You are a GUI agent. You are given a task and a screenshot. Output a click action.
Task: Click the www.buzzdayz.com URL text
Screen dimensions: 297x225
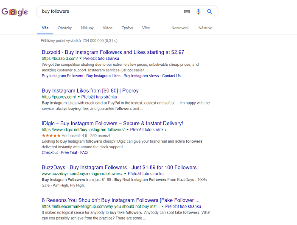click(x=82, y=174)
